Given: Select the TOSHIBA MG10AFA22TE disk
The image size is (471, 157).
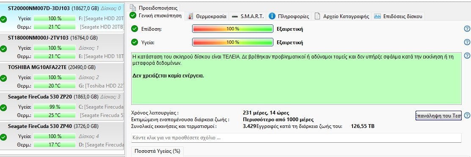Looking at the screenshot, I should [x=62, y=76].
